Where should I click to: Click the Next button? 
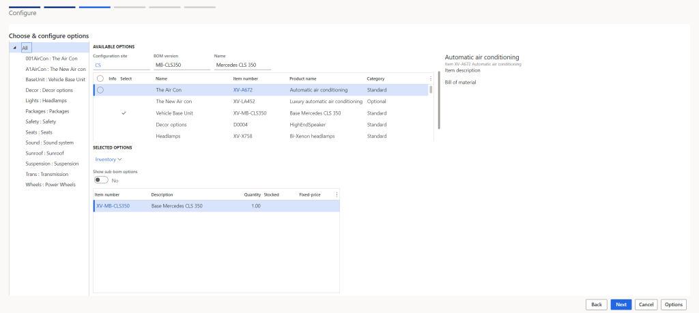click(x=620, y=305)
